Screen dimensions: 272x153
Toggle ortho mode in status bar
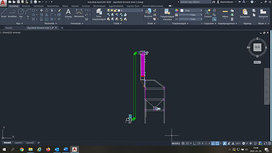[x=195, y=143]
